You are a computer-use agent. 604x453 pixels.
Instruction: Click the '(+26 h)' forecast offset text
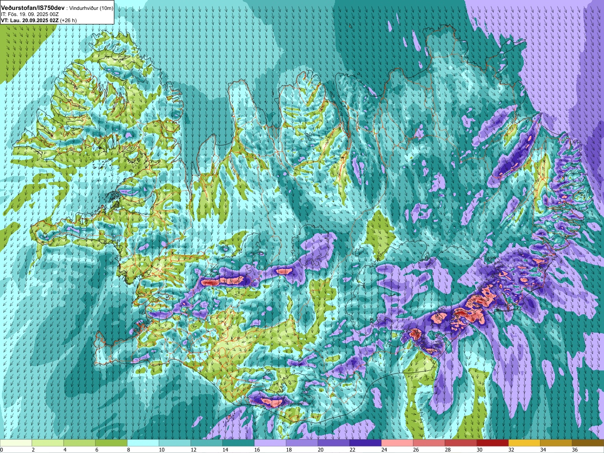pyautogui.click(x=68, y=20)
